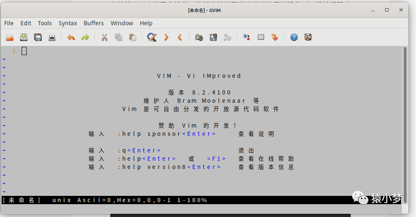Screen dimensions: 416x217
Task: Close the GVIM window
Action: point(401,10)
